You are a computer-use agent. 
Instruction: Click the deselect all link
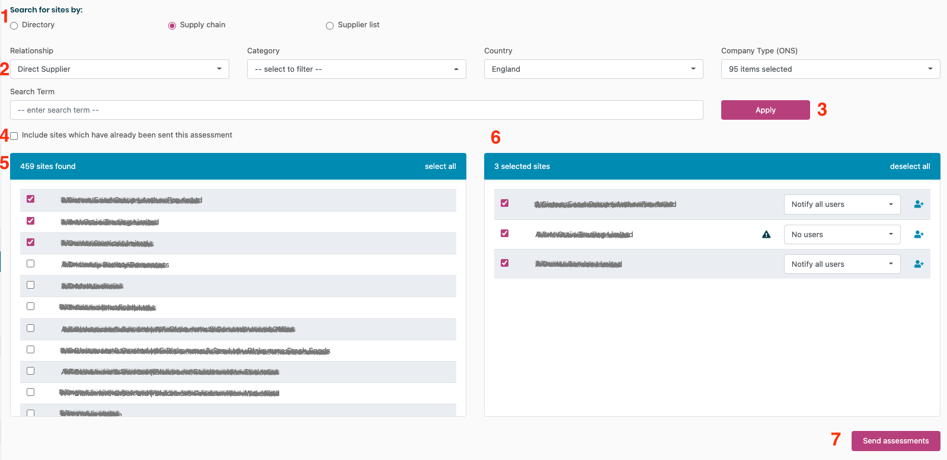910,167
